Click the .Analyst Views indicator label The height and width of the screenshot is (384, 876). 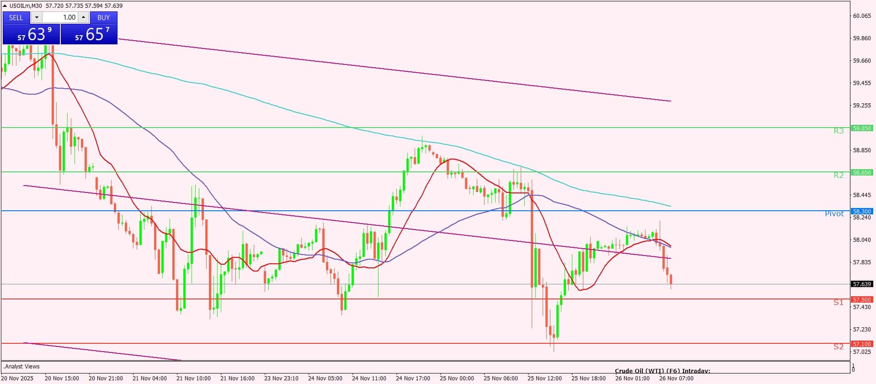point(21,367)
